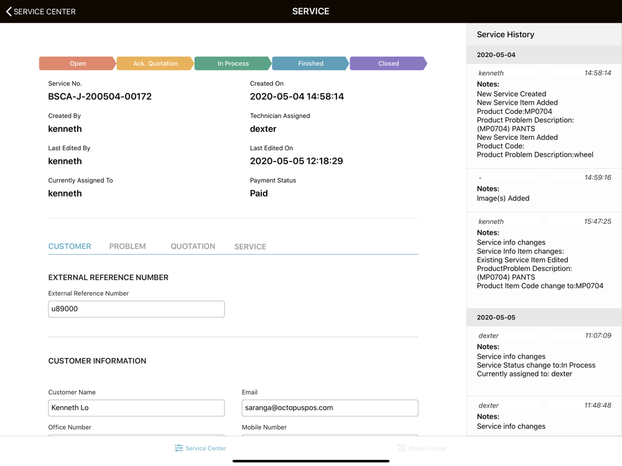The width and height of the screenshot is (622, 466).
Task: Tap the SERVICE CENTER back link
Action: click(x=45, y=11)
